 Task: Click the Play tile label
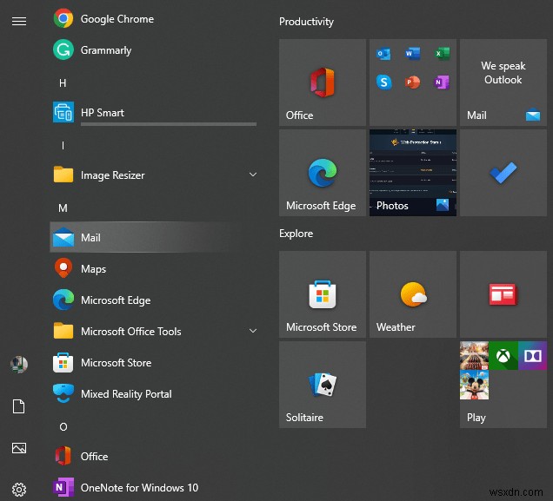476,418
